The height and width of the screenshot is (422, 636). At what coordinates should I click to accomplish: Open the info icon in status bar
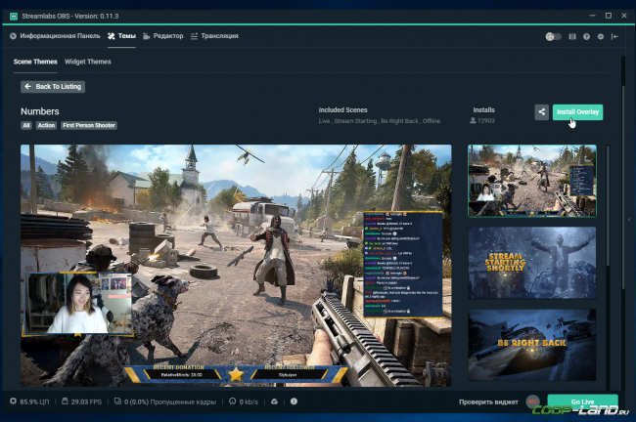(295, 401)
